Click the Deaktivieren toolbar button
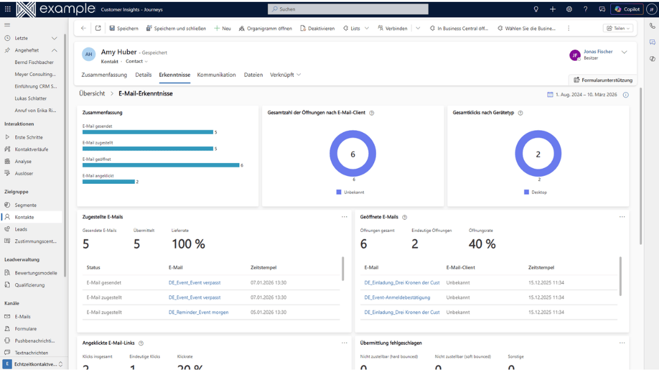The width and height of the screenshot is (659, 372). tap(317, 29)
